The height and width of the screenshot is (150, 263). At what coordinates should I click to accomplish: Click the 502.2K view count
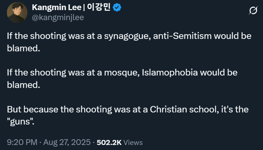[109, 142]
